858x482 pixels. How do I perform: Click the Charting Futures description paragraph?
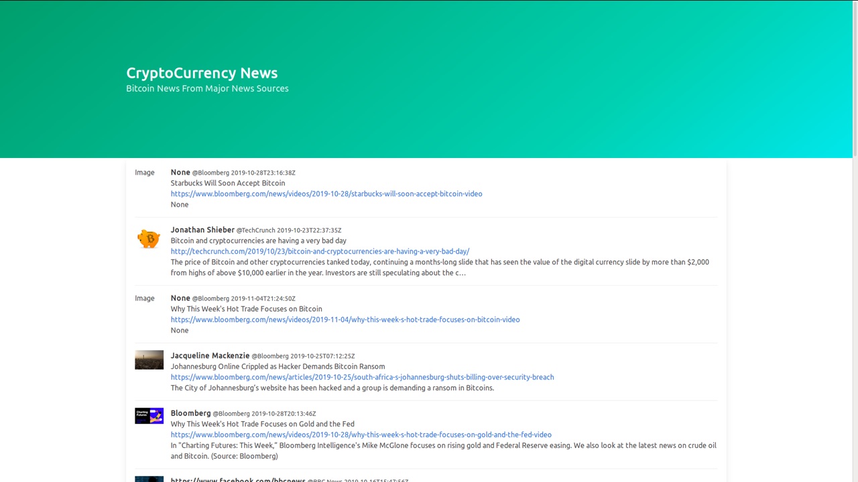tap(444, 451)
